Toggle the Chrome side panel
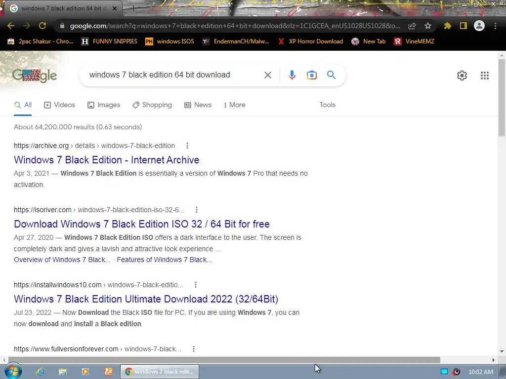Viewport: 506px width, 379px height. [464, 26]
